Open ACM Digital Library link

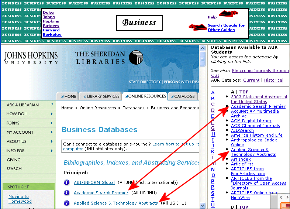[x=251, y=121]
